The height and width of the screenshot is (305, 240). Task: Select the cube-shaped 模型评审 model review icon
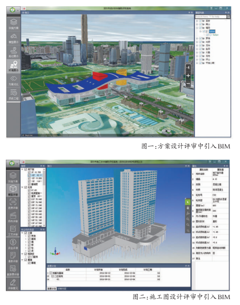pos(13,190)
